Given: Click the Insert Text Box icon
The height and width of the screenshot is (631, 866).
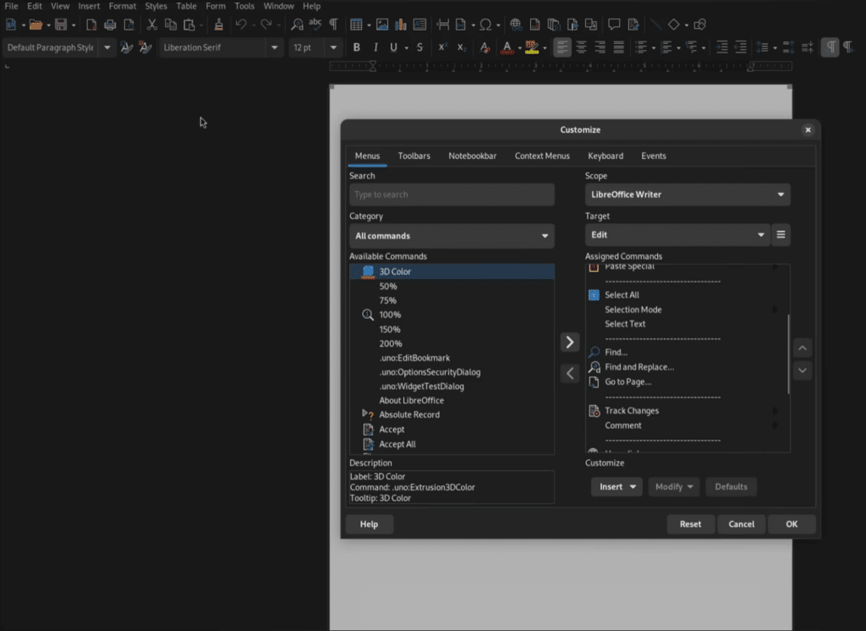Looking at the screenshot, I should pos(419,25).
